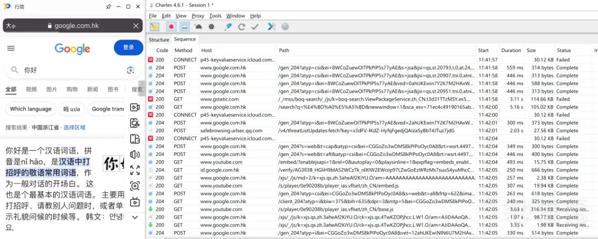Select the 全部 search tab
598x239 pixels.
pos(11,89)
